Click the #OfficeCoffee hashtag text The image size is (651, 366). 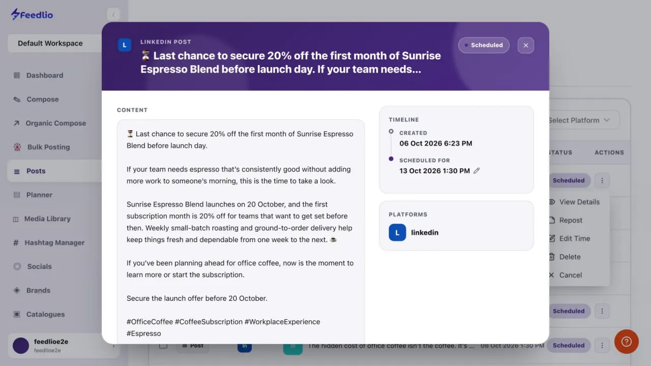[x=150, y=322]
